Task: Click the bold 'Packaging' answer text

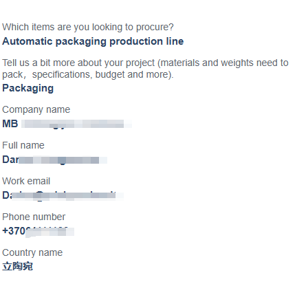Action: (x=28, y=88)
